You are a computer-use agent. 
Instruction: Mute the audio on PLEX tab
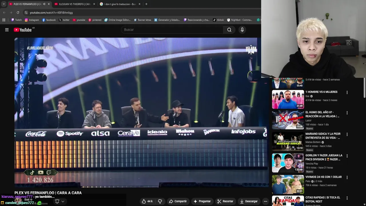point(44,4)
